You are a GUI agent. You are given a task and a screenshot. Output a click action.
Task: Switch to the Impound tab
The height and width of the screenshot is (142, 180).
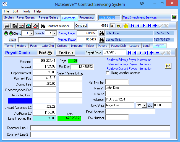pyautogui.click(x=77, y=46)
